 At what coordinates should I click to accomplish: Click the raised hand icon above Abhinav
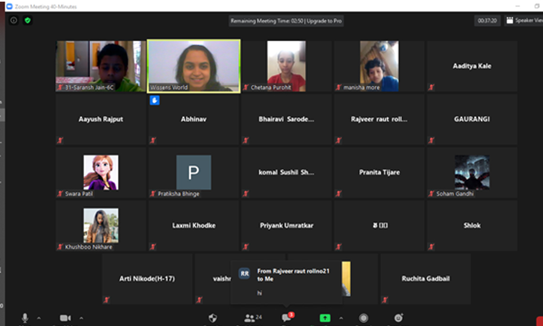point(155,101)
